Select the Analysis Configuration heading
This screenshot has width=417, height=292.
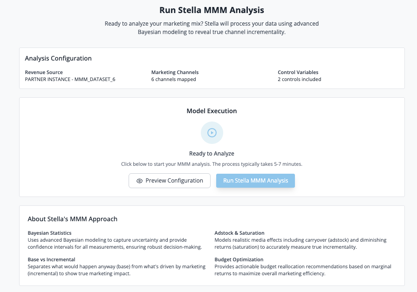pos(58,59)
